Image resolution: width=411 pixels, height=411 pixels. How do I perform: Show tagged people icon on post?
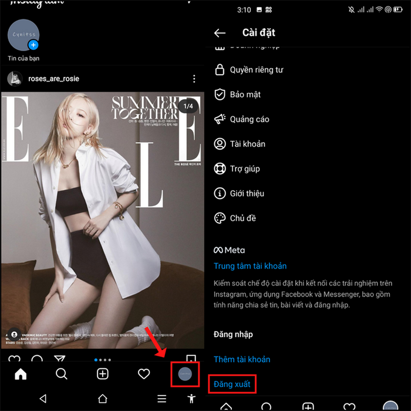click(15, 335)
